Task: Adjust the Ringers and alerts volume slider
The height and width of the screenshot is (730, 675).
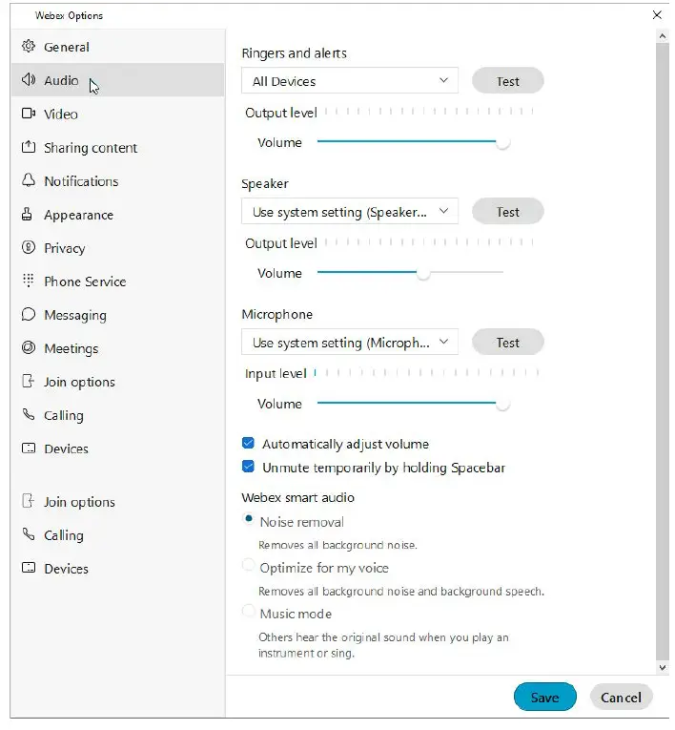Action: (502, 142)
